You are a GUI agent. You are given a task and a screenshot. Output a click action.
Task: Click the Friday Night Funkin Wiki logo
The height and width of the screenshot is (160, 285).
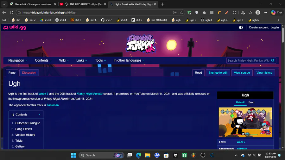[141, 44]
